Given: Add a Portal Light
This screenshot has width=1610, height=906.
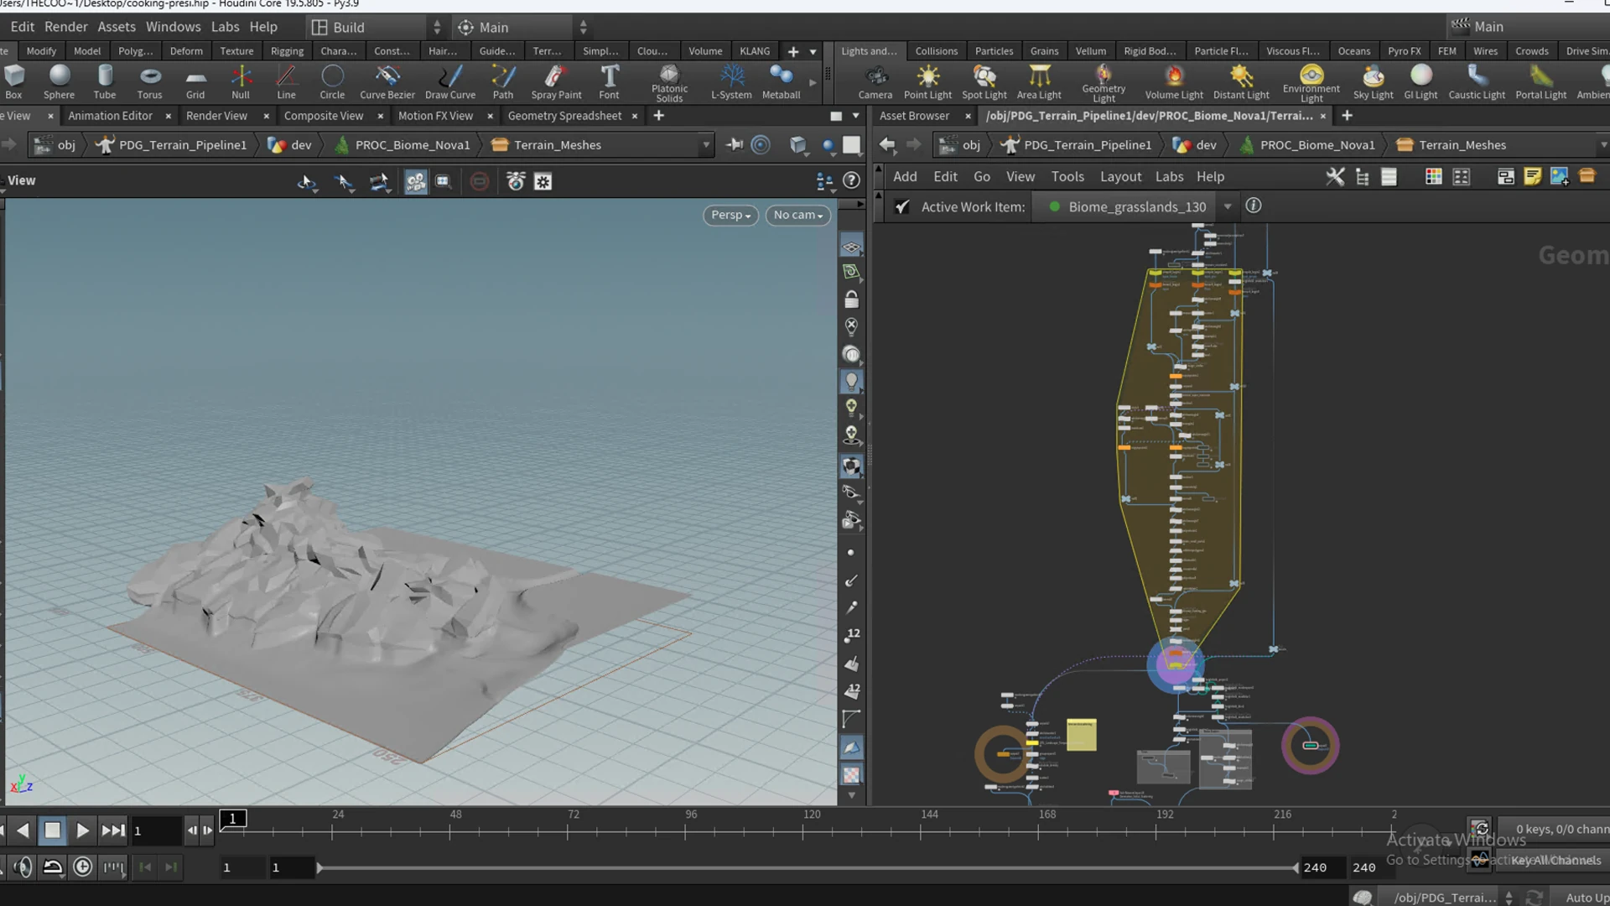Looking at the screenshot, I should [1540, 82].
